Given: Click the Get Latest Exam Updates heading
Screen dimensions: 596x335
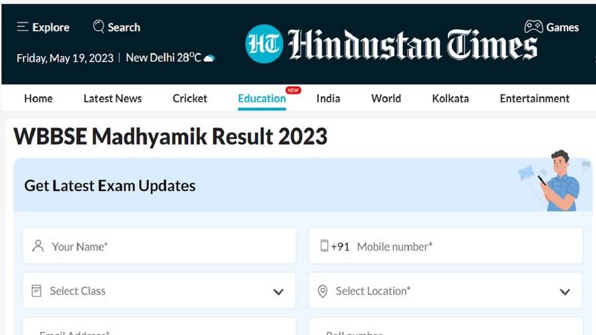Looking at the screenshot, I should click(110, 185).
